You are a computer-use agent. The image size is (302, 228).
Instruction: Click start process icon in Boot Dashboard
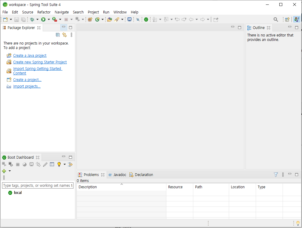(4, 164)
